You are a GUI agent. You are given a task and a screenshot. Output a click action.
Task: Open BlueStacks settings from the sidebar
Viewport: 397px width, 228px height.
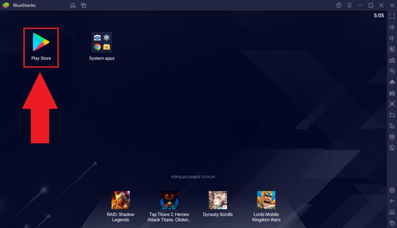click(x=392, y=190)
